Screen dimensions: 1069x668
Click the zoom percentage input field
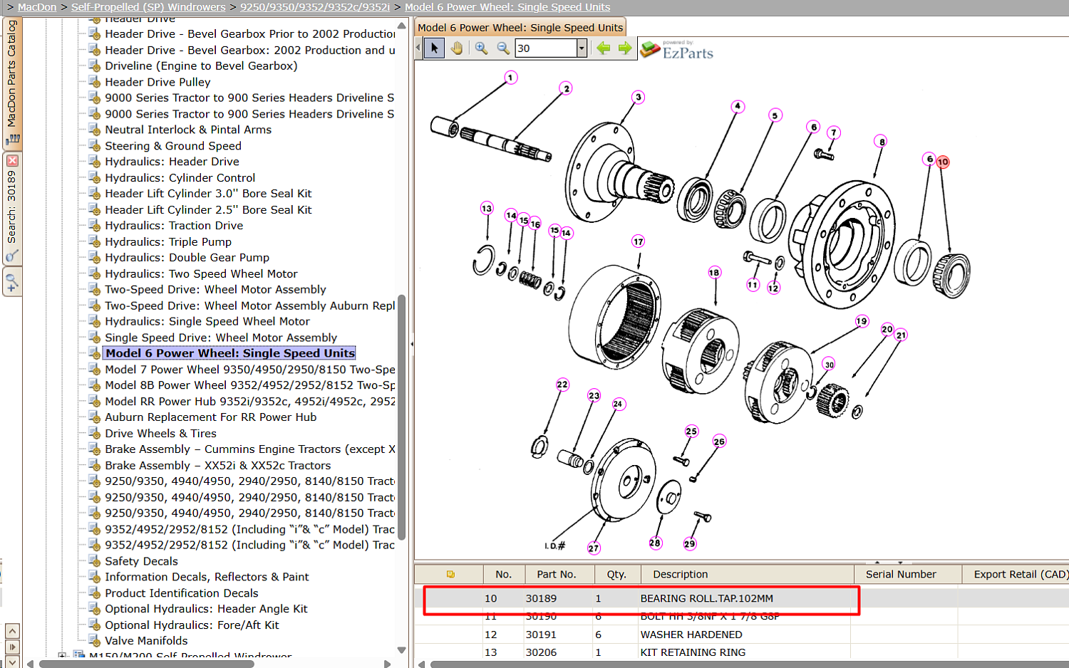546,48
